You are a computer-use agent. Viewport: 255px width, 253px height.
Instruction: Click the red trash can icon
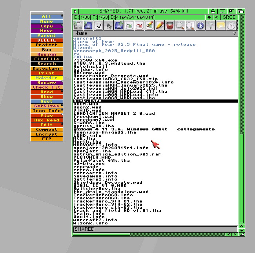[170, 26]
